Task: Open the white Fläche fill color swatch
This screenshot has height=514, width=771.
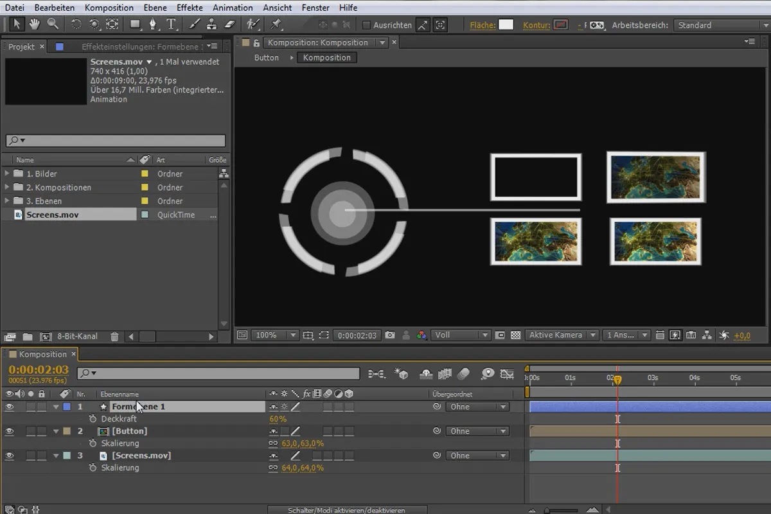Action: click(x=506, y=25)
